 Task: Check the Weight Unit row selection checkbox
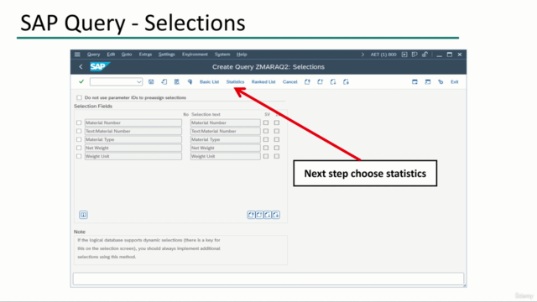click(x=79, y=156)
